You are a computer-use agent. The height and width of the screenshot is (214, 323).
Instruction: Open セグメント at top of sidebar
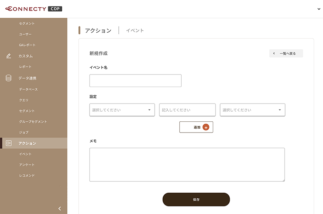pos(27,23)
